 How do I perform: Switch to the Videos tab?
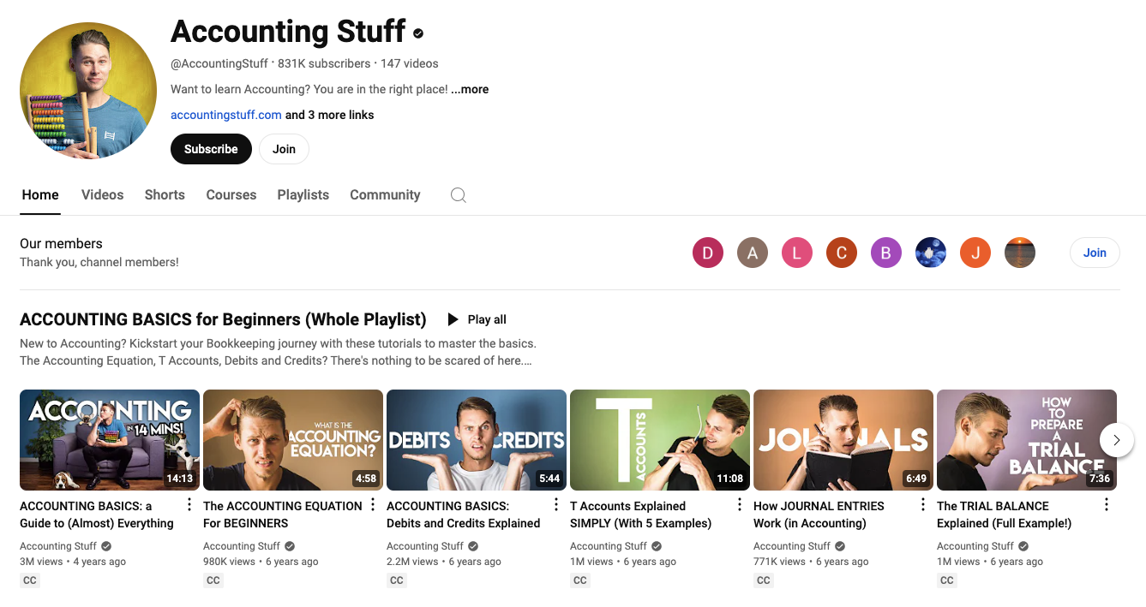coord(103,195)
